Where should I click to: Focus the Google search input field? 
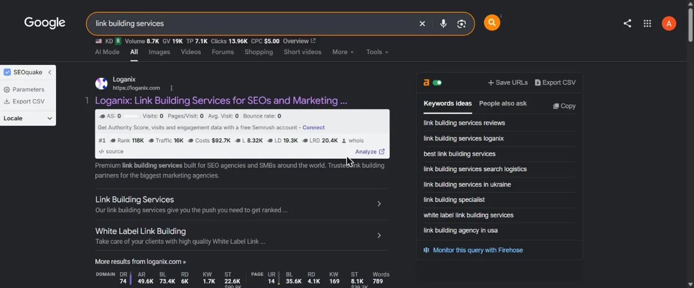click(253, 24)
